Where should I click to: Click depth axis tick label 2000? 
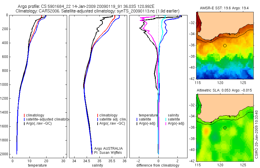click(4, 154)
